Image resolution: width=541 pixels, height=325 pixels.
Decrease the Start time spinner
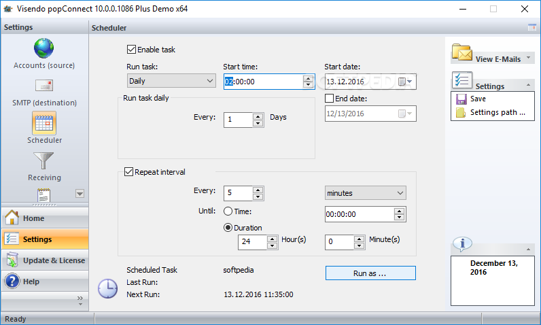click(308, 84)
